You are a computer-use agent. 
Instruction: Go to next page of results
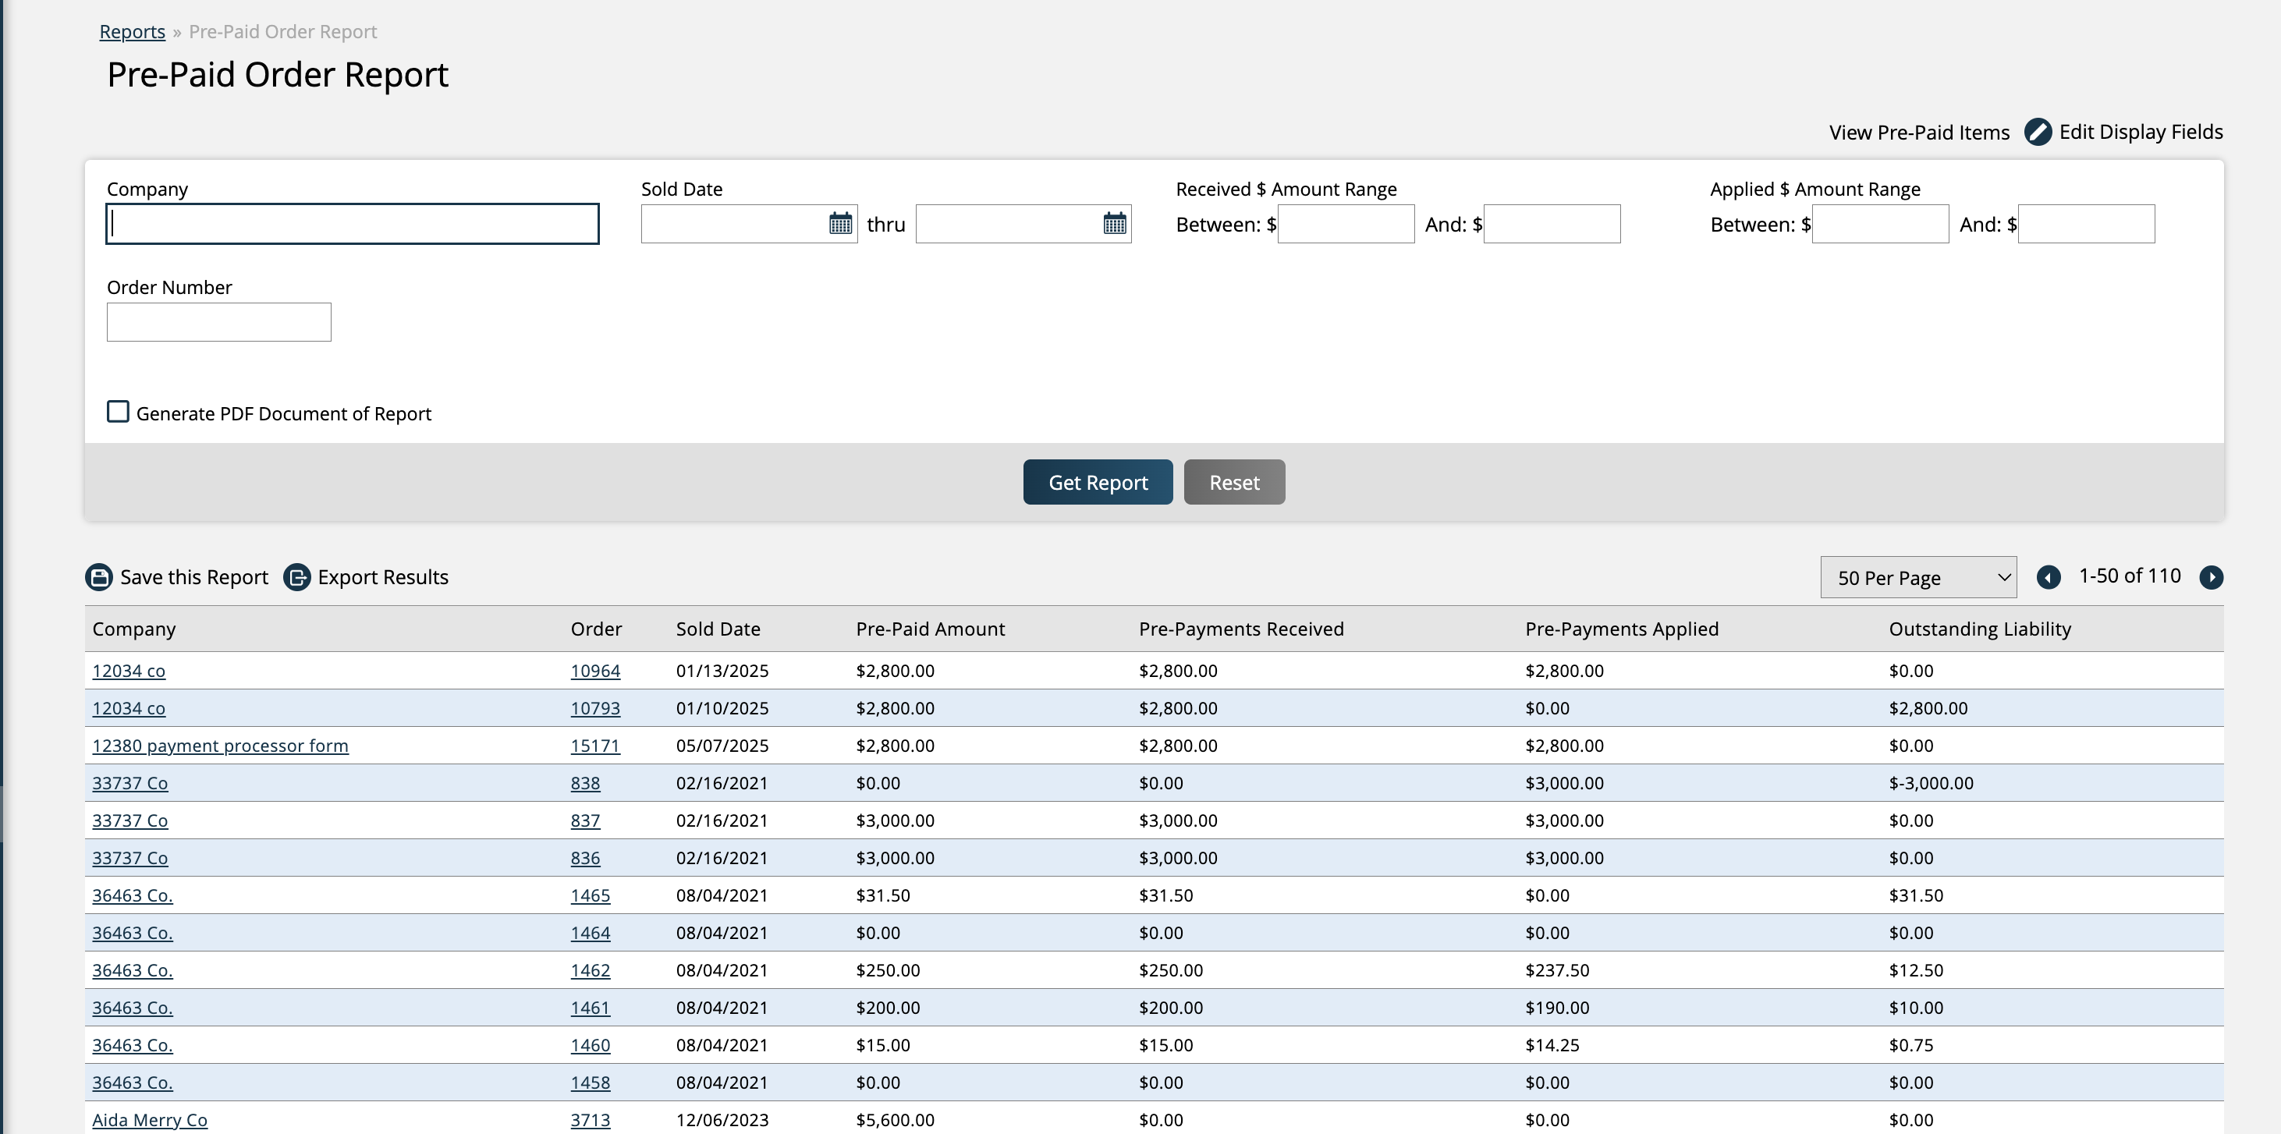[x=2210, y=577]
